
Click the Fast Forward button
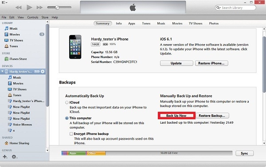39,8
